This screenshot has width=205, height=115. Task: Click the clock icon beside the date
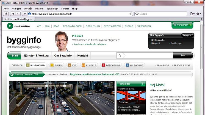[x=12, y=74]
